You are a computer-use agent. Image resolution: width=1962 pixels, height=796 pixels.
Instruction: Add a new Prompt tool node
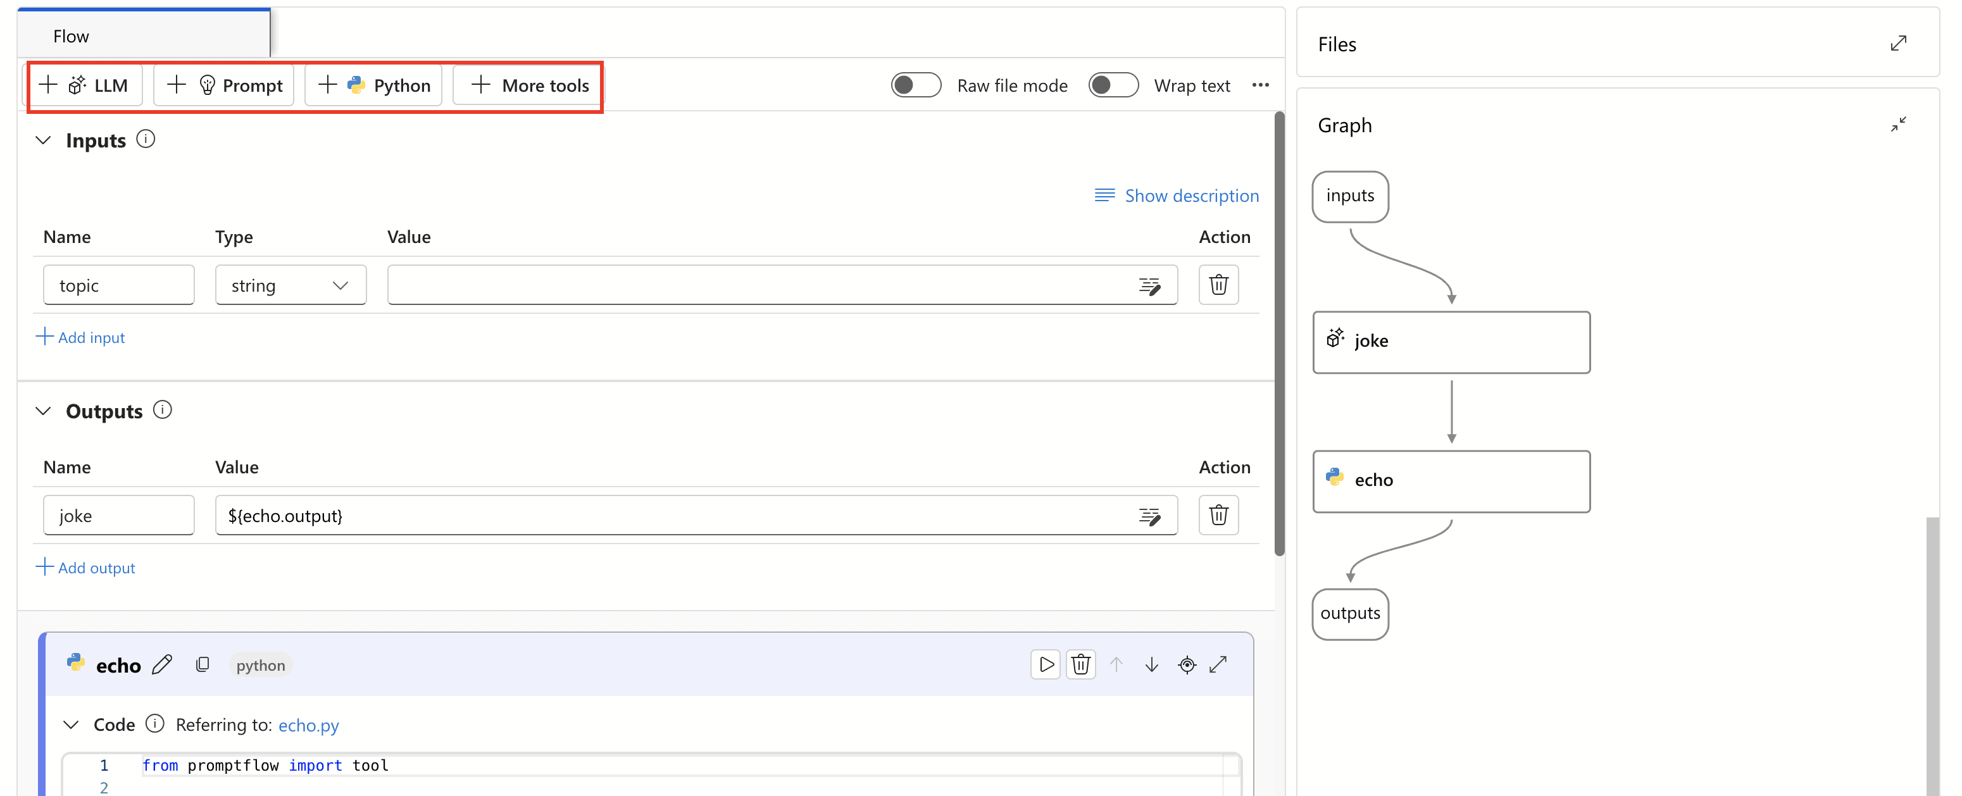[223, 85]
